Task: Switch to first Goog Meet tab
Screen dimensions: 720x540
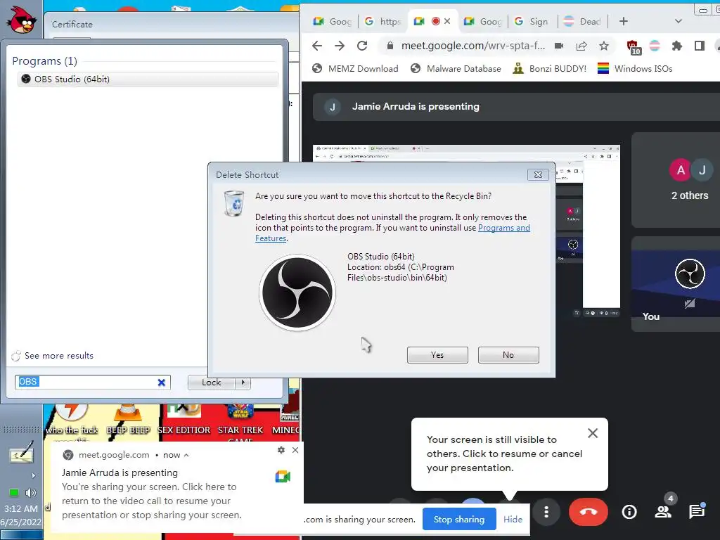Action: (332, 21)
